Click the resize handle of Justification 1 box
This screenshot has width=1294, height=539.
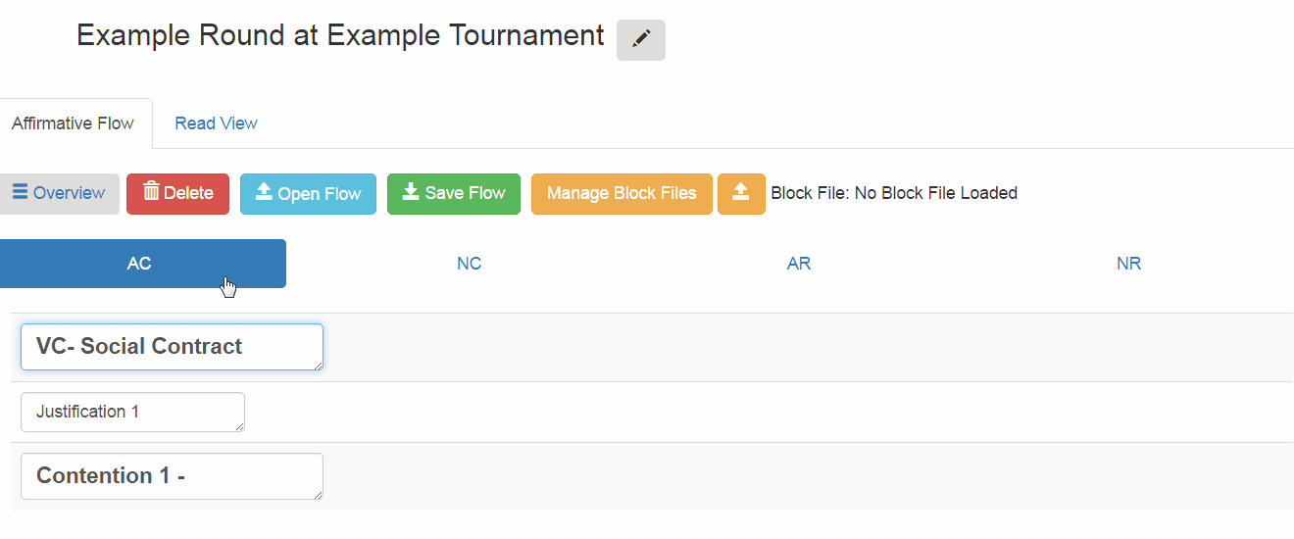pos(238,426)
